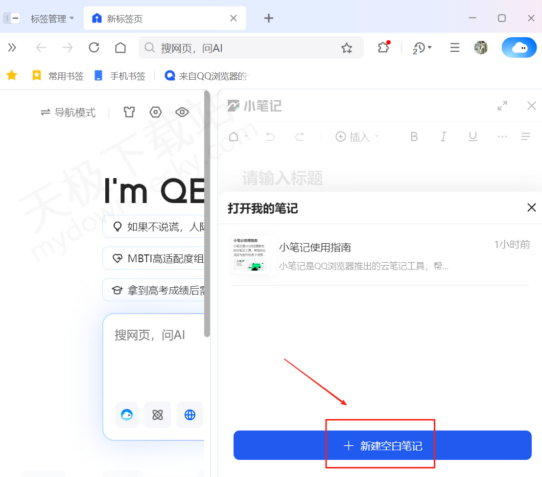542x477 pixels.
Task: Launch the blue cloud AI assistant
Action: (x=519, y=47)
